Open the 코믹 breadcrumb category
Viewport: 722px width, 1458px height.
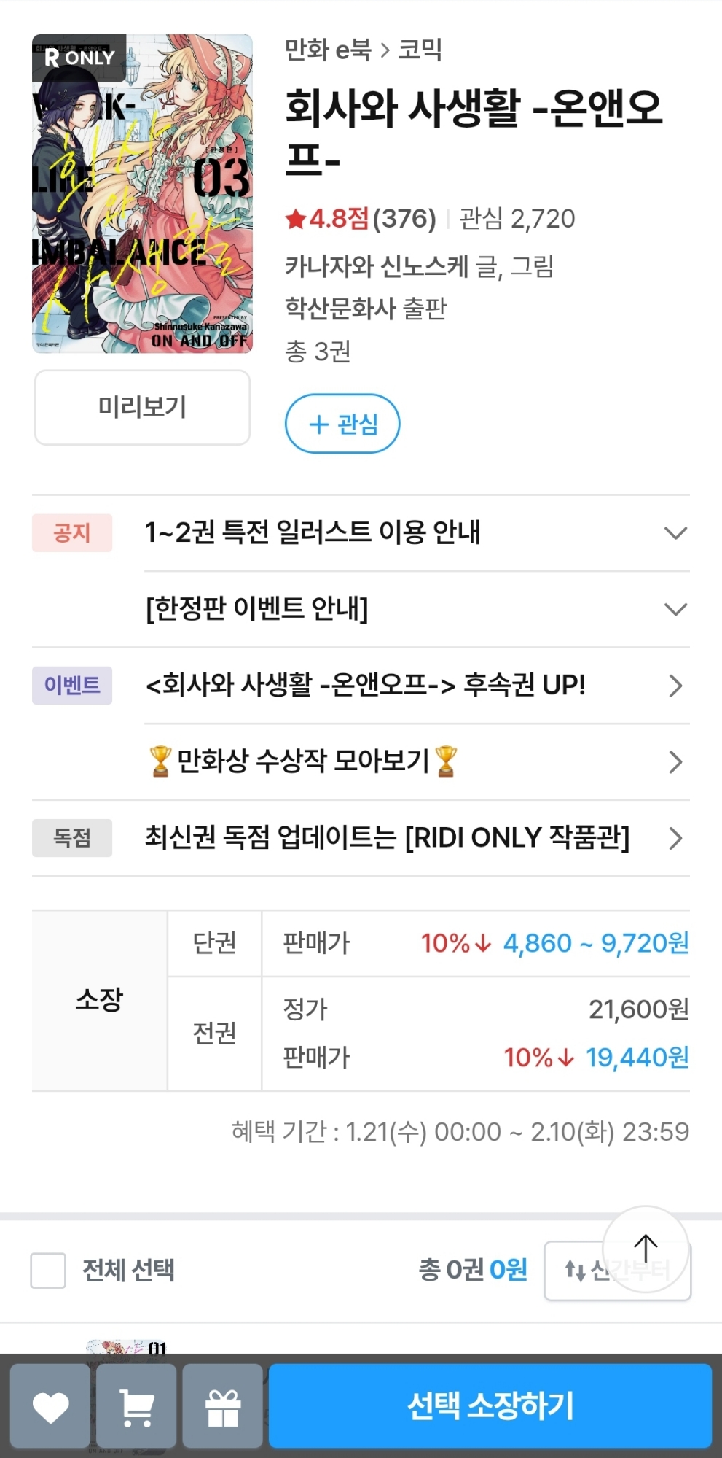pos(420,50)
